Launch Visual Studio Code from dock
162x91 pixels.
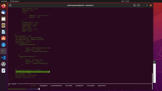point(3,58)
